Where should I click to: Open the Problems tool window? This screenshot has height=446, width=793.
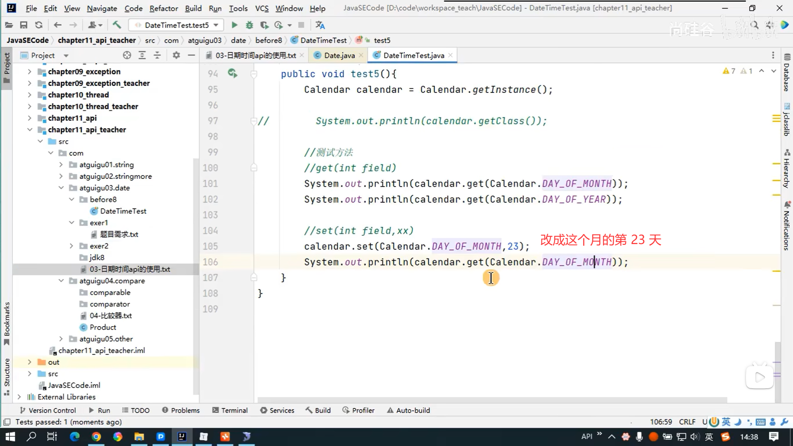pos(181,410)
